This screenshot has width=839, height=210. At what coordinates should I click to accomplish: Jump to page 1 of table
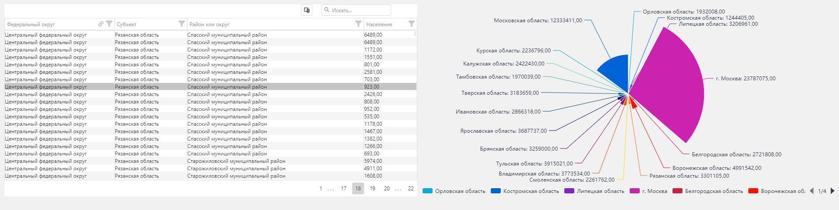point(321,189)
